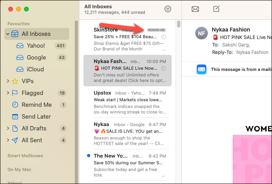Open the All Sent mailbox

(37, 140)
